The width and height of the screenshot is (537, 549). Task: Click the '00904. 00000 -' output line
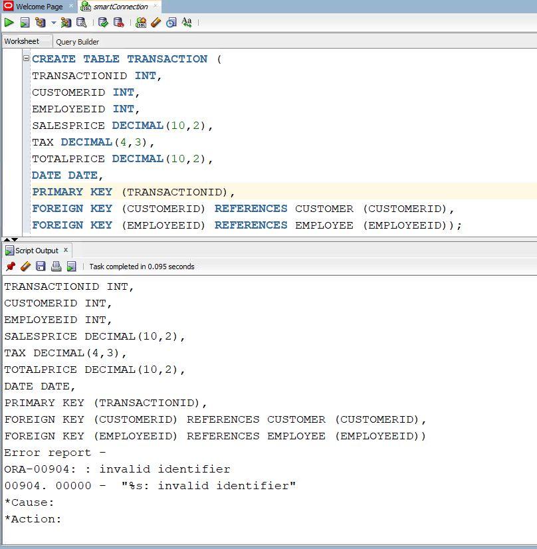[150, 486]
